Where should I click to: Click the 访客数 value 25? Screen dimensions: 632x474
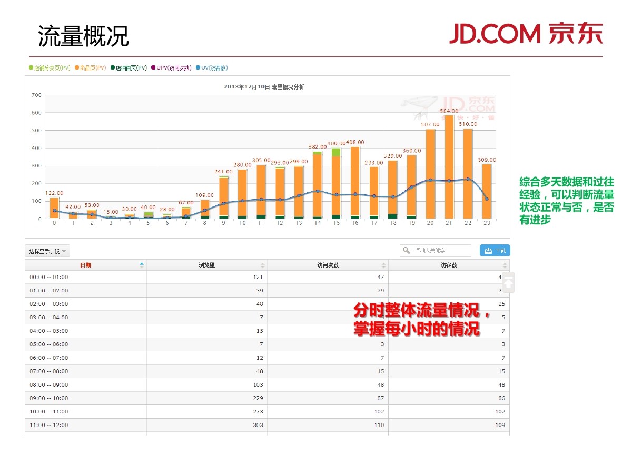502,304
